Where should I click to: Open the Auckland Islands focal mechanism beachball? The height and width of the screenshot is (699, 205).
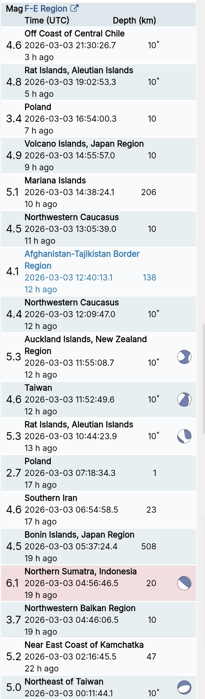pyautogui.click(x=184, y=357)
